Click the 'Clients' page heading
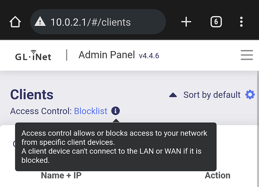 pyautogui.click(x=32, y=95)
